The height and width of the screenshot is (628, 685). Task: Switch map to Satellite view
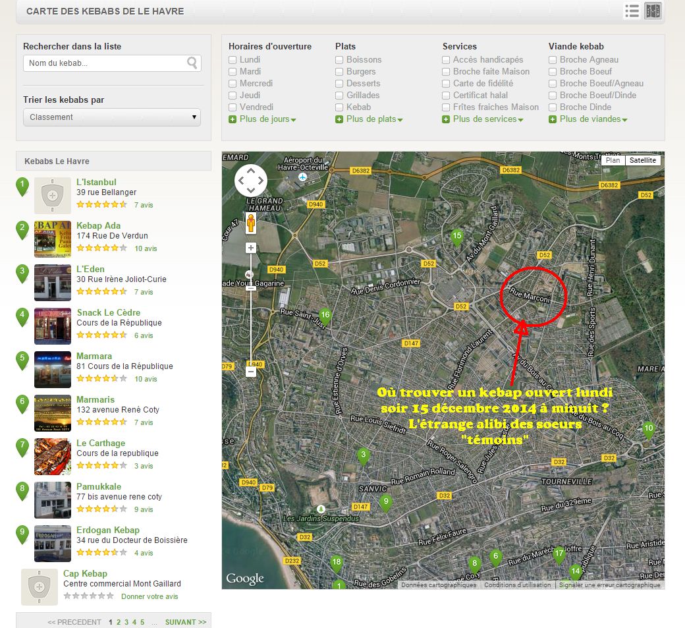tap(643, 160)
